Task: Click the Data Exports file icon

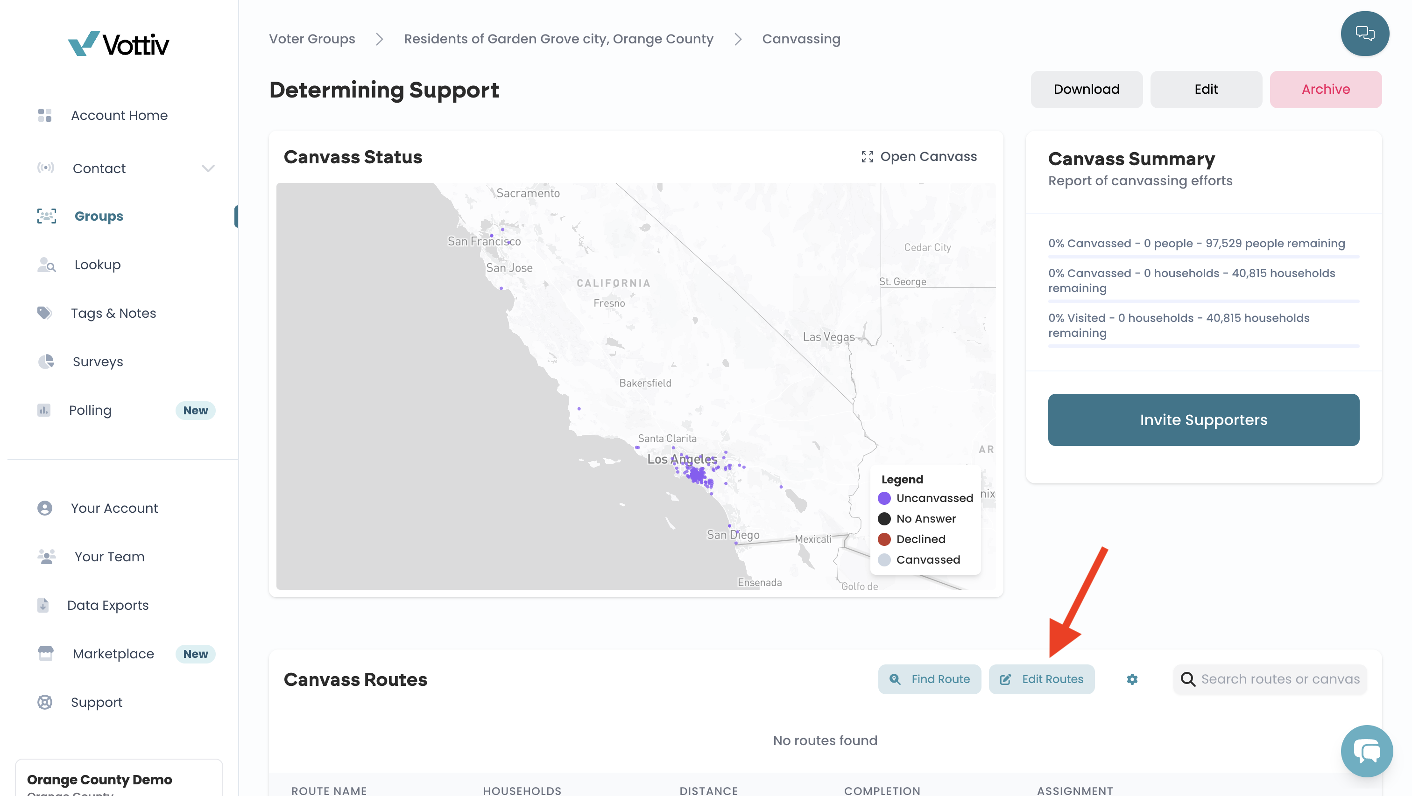Action: point(43,605)
